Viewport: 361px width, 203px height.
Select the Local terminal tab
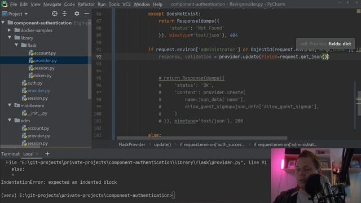click(x=28, y=154)
